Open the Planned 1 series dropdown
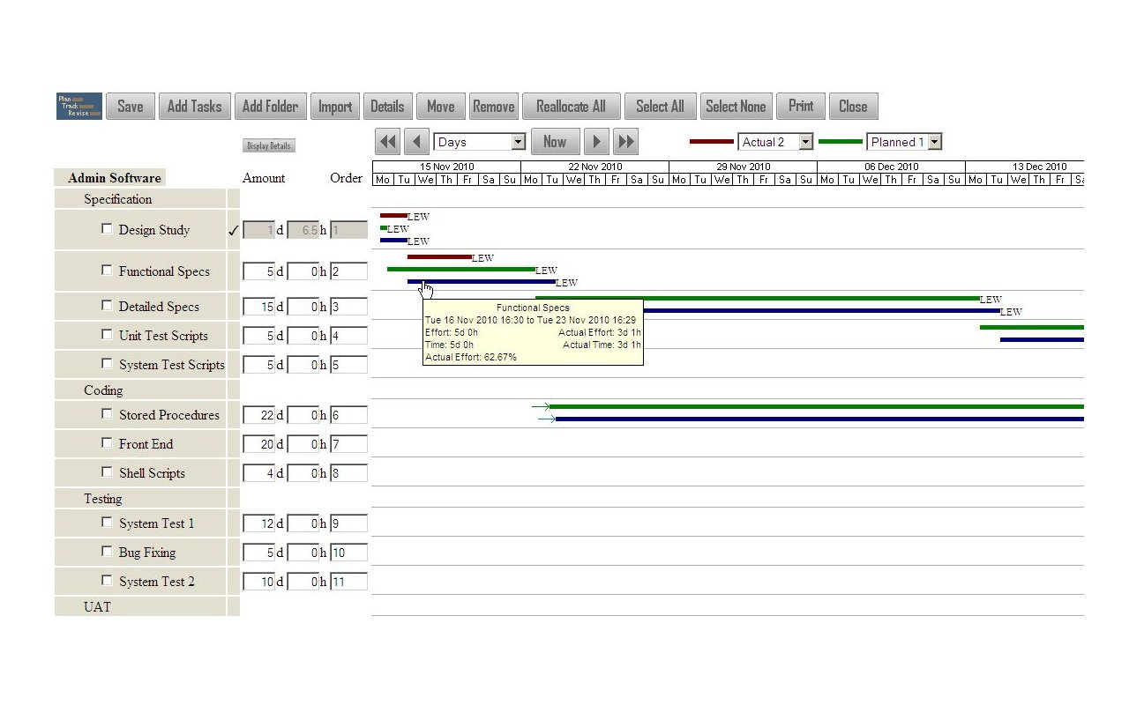The image size is (1129, 705). 904,142
